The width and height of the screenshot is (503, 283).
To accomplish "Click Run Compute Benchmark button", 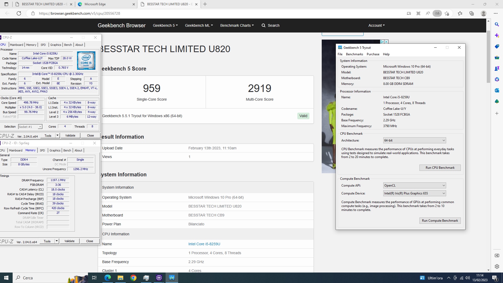I will 440,221.
